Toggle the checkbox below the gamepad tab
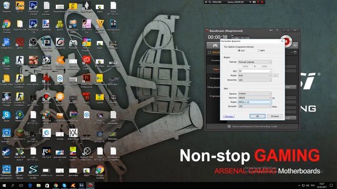The width and height of the screenshot is (337, 189). pos(210,52)
